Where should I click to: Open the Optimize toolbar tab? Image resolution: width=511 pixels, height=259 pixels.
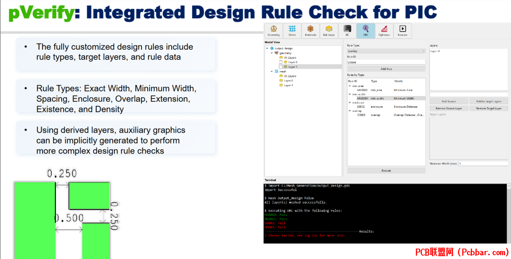pos(384,31)
